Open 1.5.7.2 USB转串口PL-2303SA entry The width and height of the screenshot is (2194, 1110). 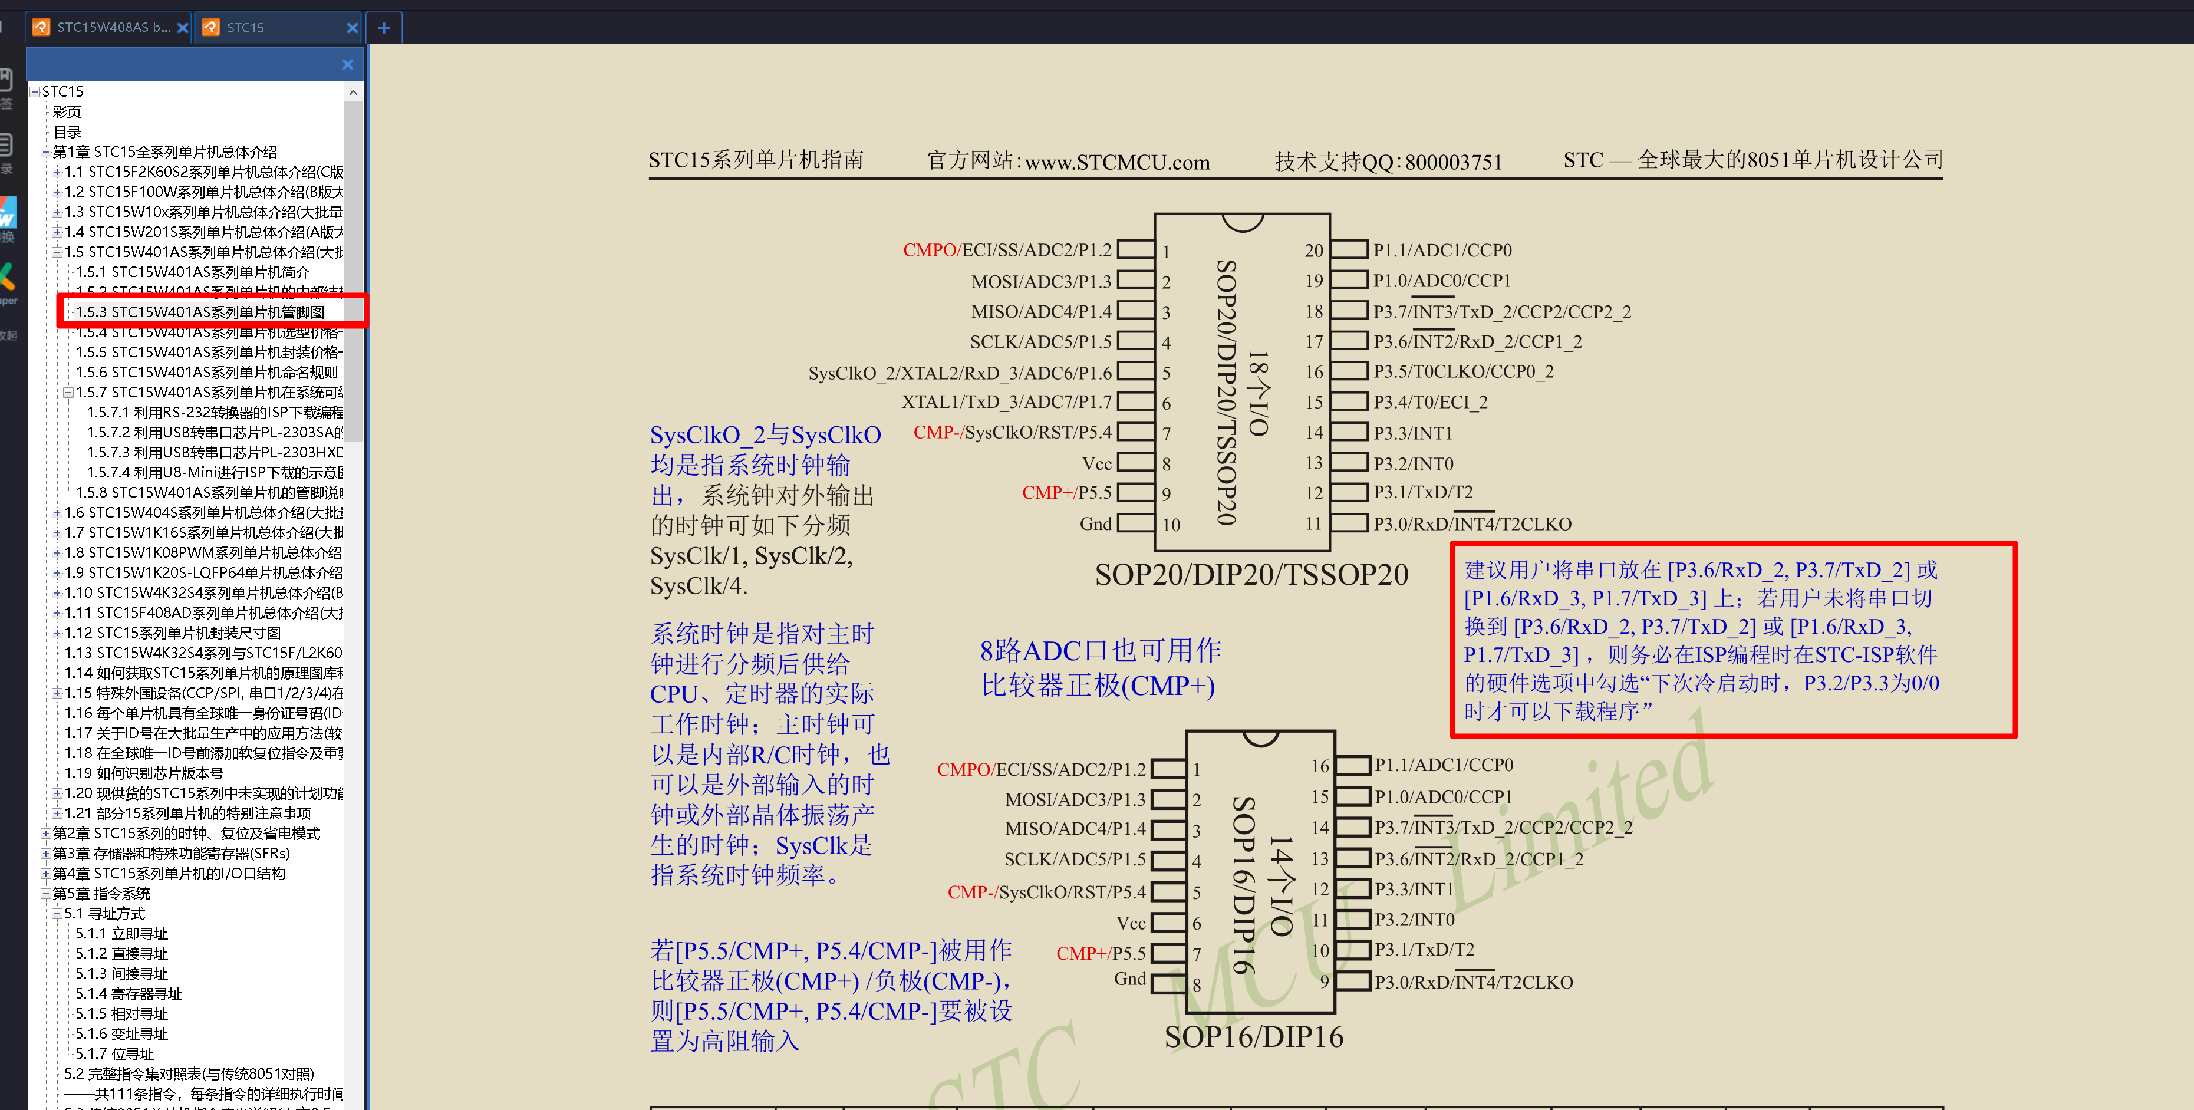pyautogui.click(x=215, y=433)
